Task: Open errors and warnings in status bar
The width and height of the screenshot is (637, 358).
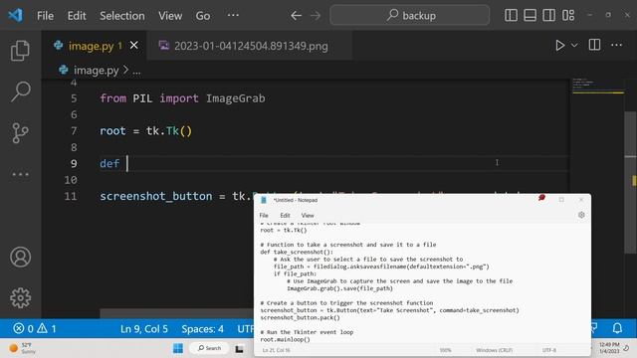Action: click(35, 328)
